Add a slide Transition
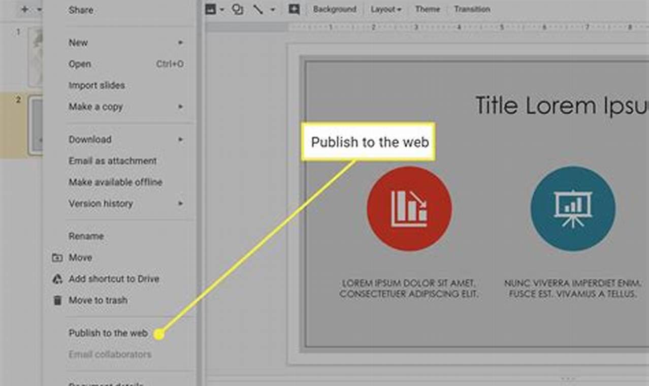Screen dimensions: 649x386 [x=472, y=9]
